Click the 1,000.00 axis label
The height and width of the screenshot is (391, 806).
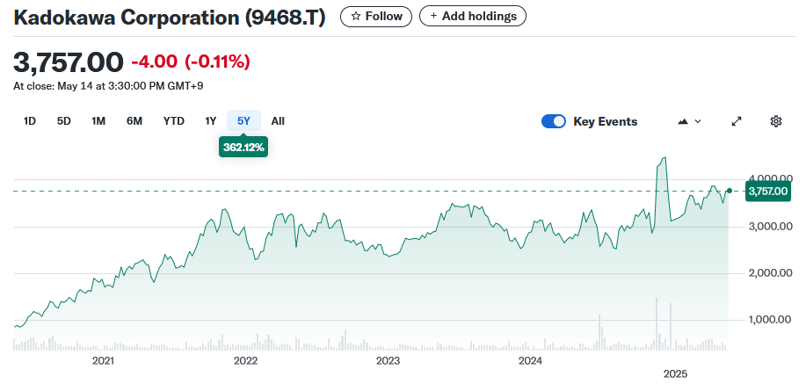[x=770, y=320]
